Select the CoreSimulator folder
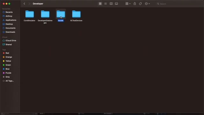204x115 pixels. (x=30, y=14)
